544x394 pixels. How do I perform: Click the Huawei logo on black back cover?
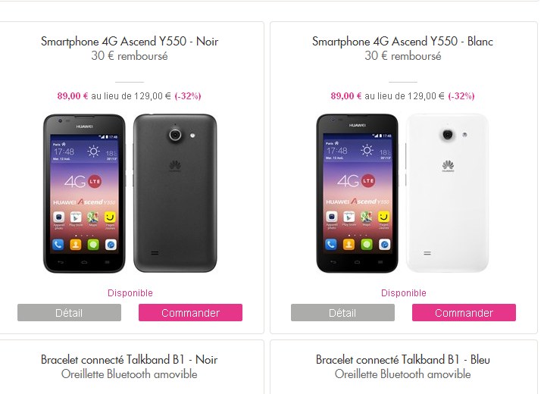[x=175, y=166]
